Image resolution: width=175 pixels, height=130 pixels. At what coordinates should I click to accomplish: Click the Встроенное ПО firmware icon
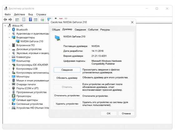[13, 45]
